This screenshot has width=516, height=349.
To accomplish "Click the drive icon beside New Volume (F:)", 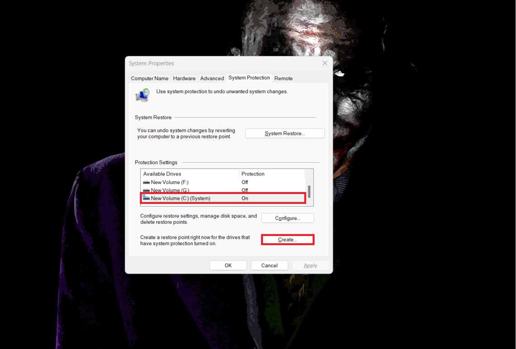I will [x=146, y=182].
